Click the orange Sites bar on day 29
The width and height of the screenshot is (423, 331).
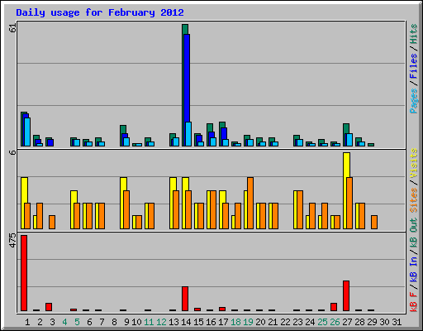tap(374, 222)
